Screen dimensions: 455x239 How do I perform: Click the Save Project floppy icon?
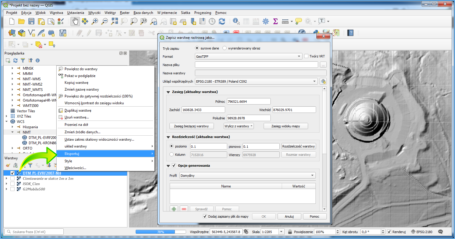tap(31, 21)
